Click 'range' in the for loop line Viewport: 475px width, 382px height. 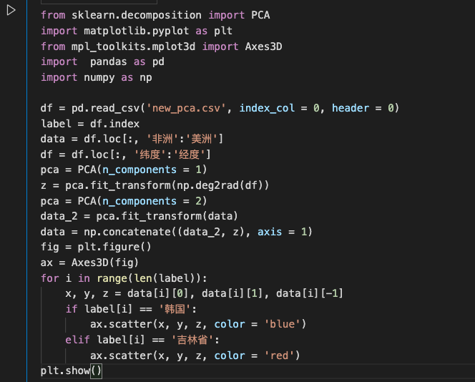click(112, 278)
